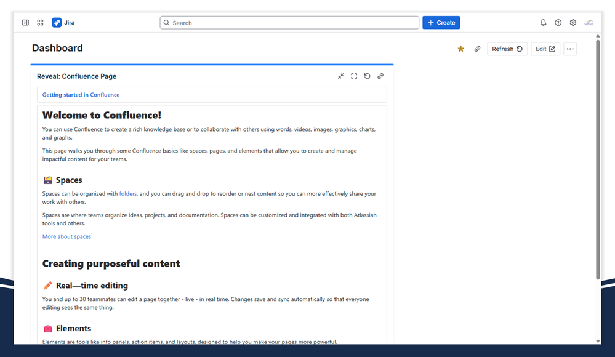Viewport: 615px width, 357px height.
Task: Click the Welcome to Confluence! heading
Action: click(x=102, y=115)
